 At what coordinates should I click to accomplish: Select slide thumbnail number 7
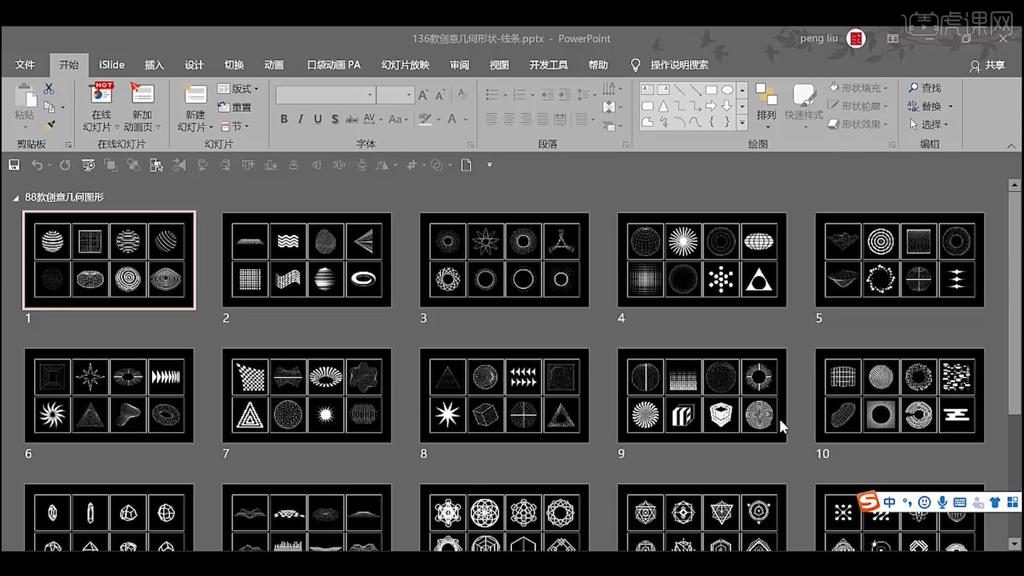pyautogui.click(x=307, y=395)
